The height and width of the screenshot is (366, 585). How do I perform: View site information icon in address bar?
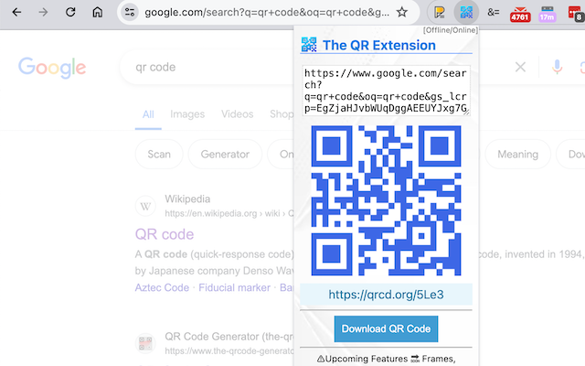pos(130,12)
